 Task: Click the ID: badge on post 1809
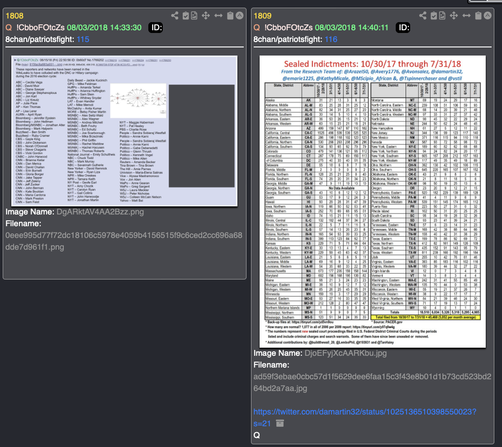(404, 28)
